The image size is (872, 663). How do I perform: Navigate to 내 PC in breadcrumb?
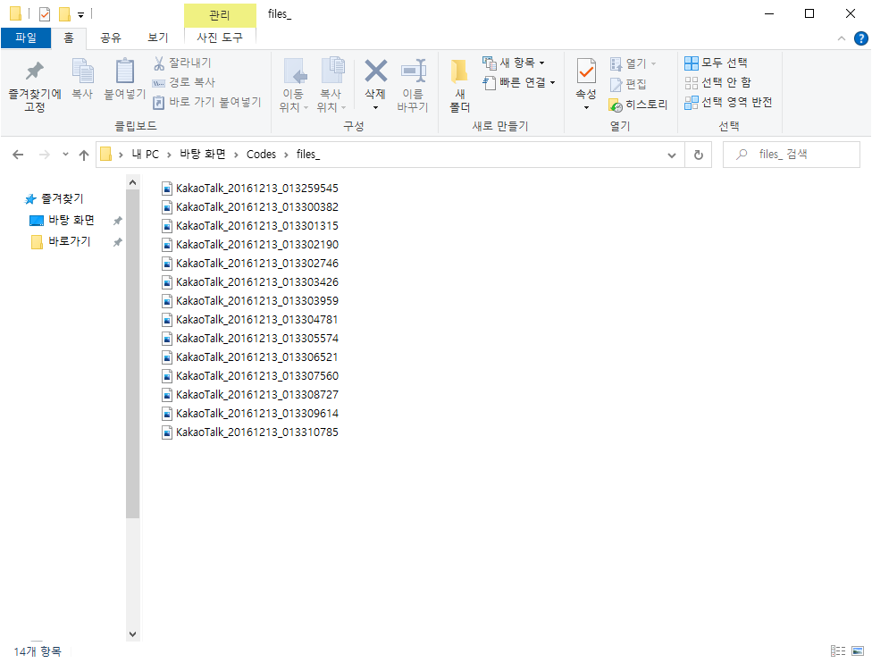pyautogui.click(x=145, y=154)
